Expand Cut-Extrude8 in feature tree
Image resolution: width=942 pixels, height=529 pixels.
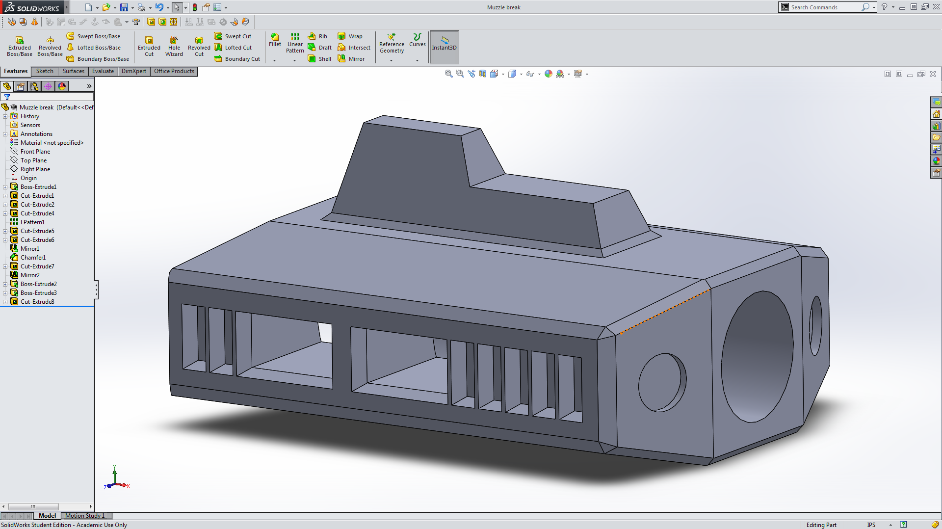pos(5,302)
